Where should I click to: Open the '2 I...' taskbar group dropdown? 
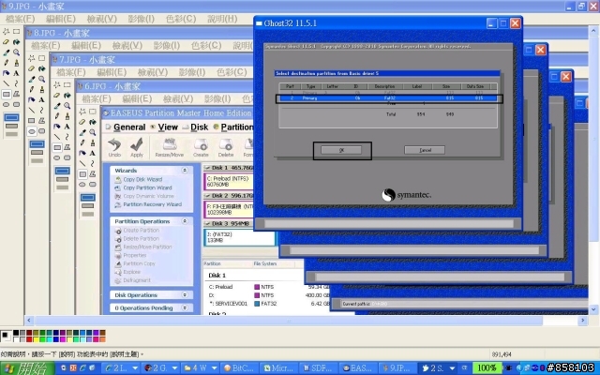(135, 368)
